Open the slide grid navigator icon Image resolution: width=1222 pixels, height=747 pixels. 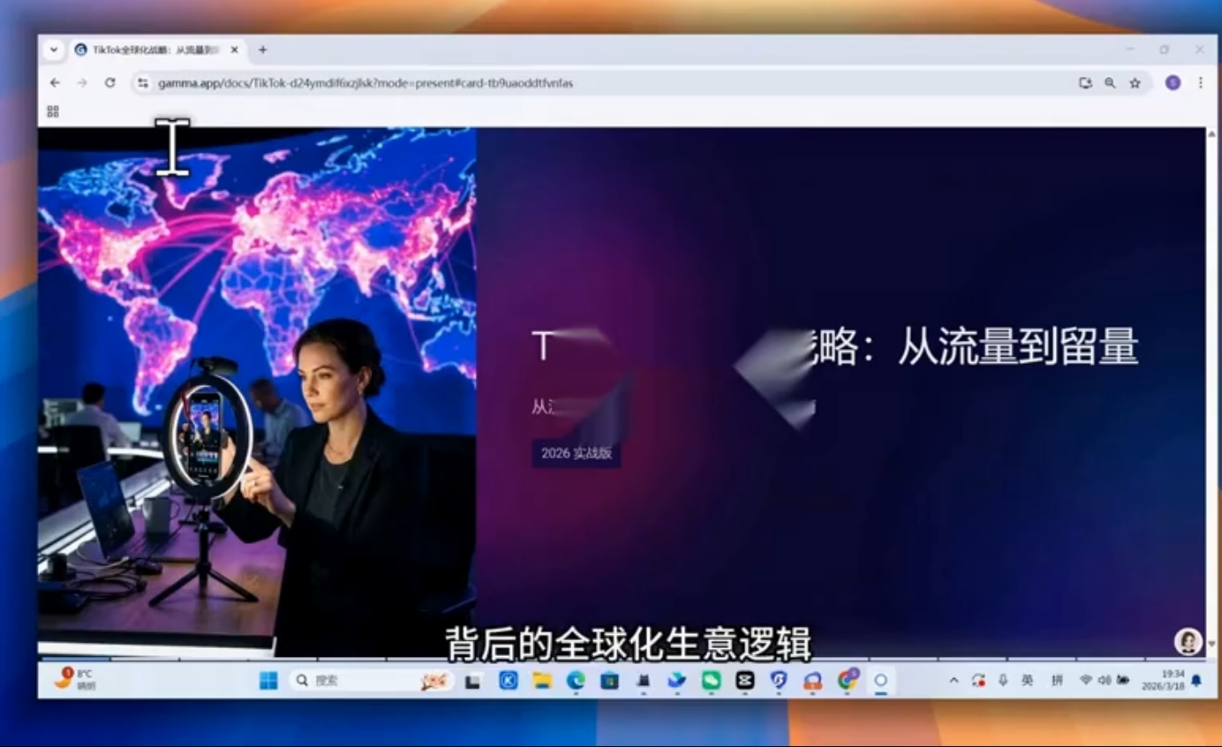point(53,110)
